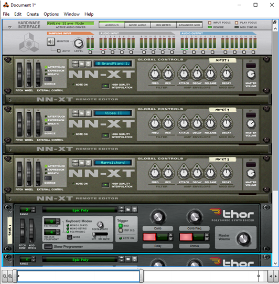
Task: Open patch dropdown showing Vibes II
Action: [x=113, y=113]
